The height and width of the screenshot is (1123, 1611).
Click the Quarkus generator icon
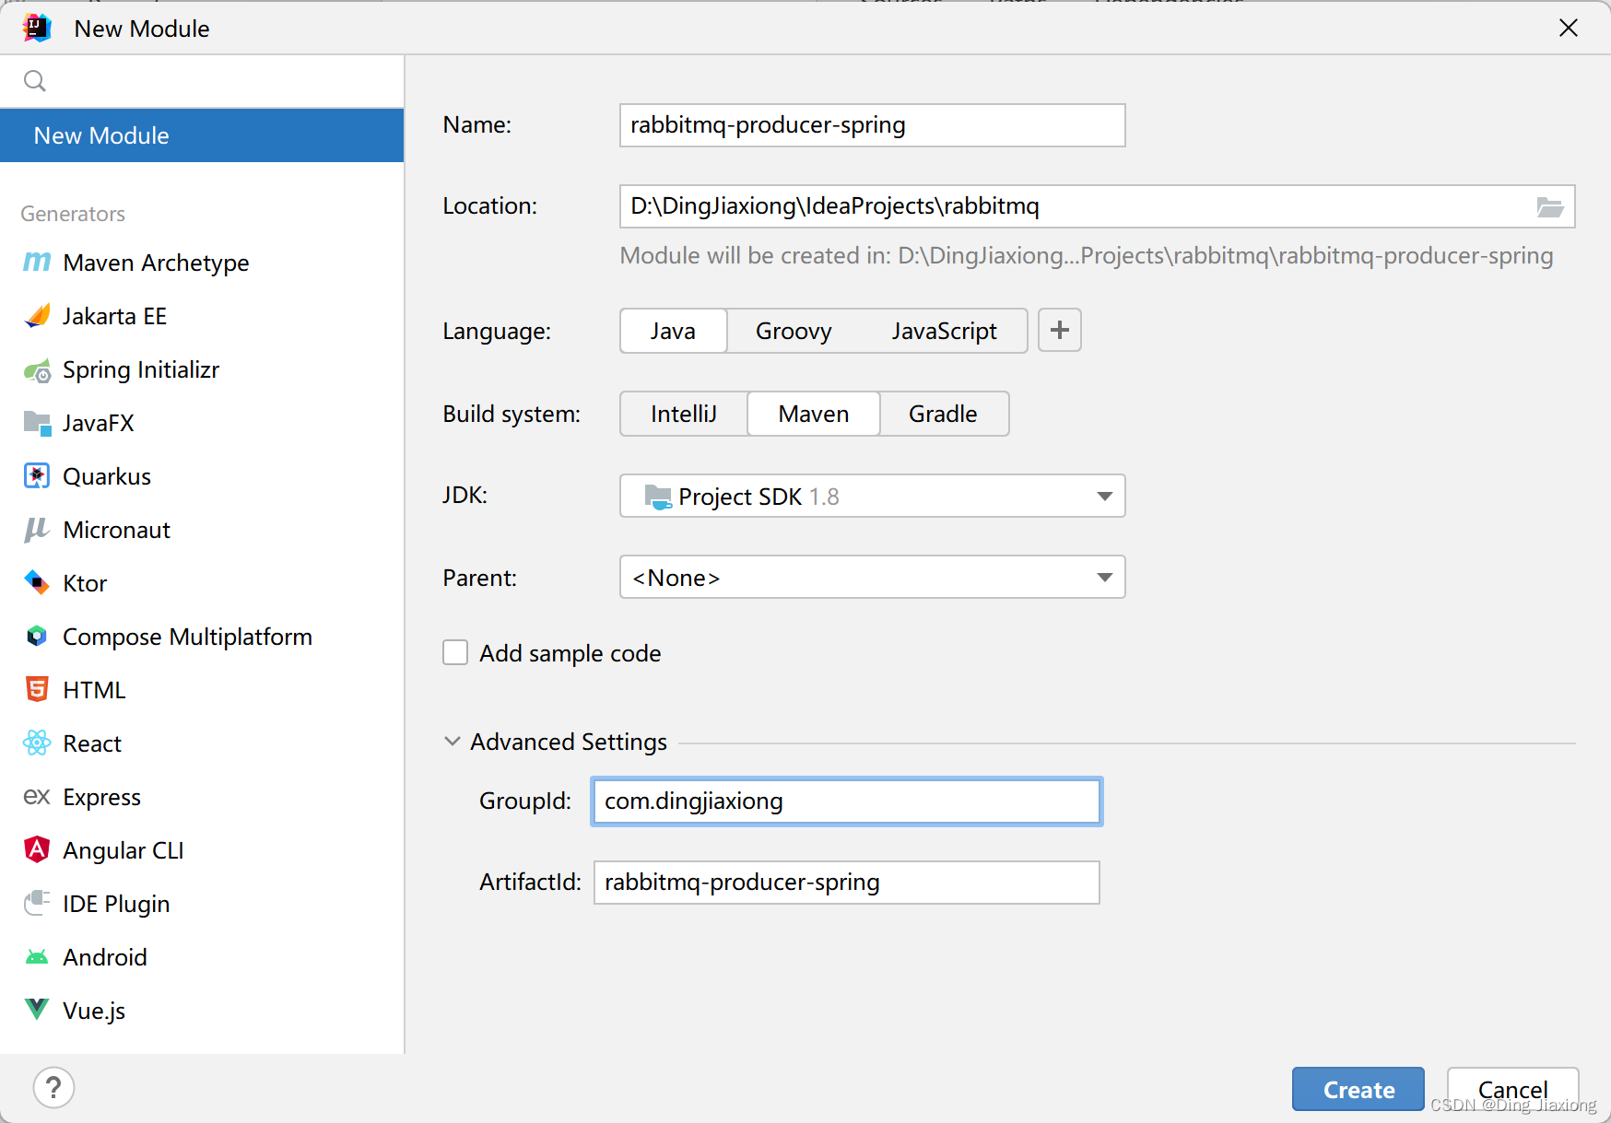pos(37,476)
